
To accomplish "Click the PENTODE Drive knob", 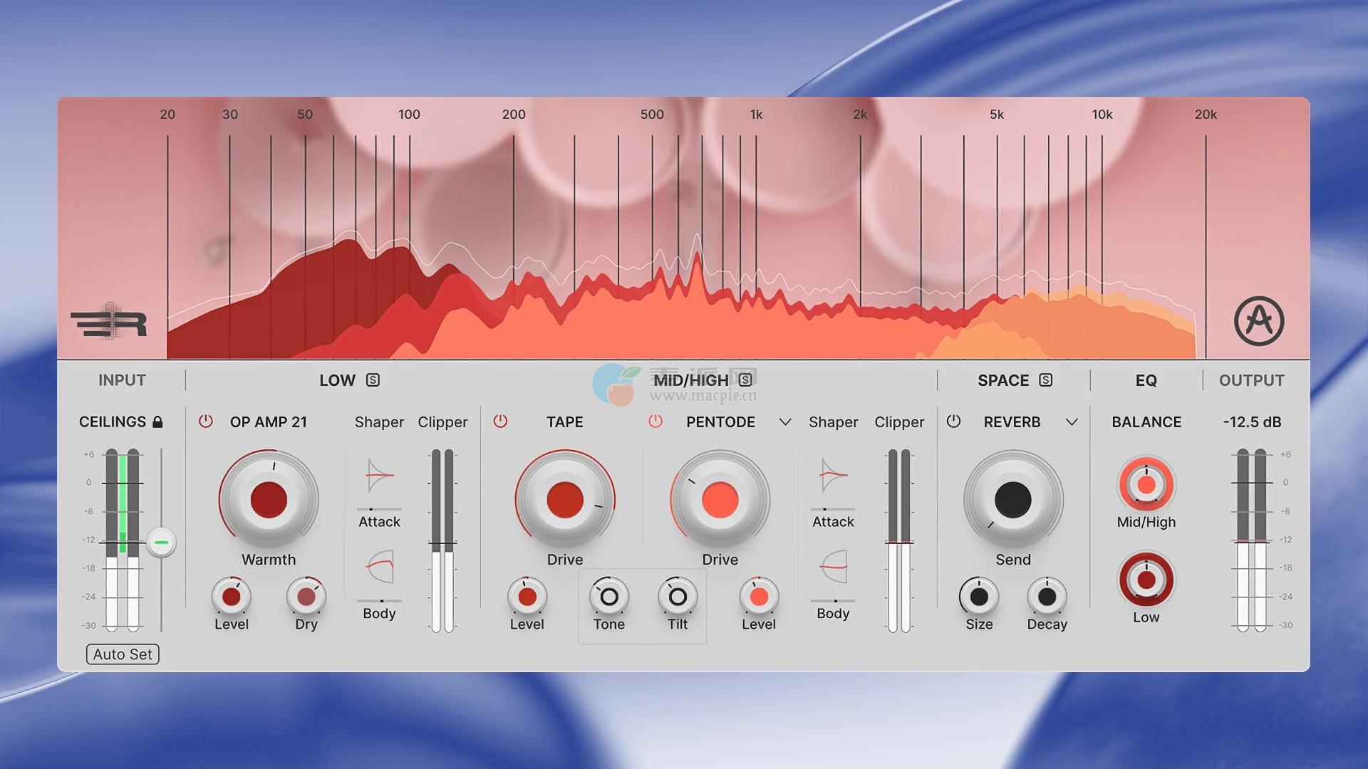I will (x=720, y=500).
